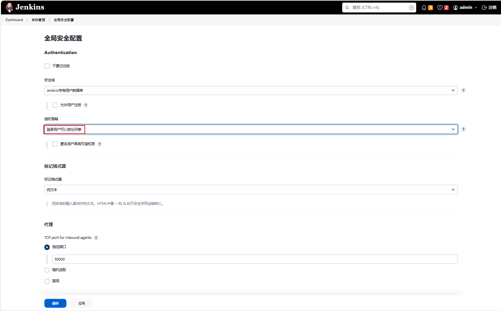The width and height of the screenshot is (501, 311).
Task: Click the red security badge 2
Action: pos(446,8)
